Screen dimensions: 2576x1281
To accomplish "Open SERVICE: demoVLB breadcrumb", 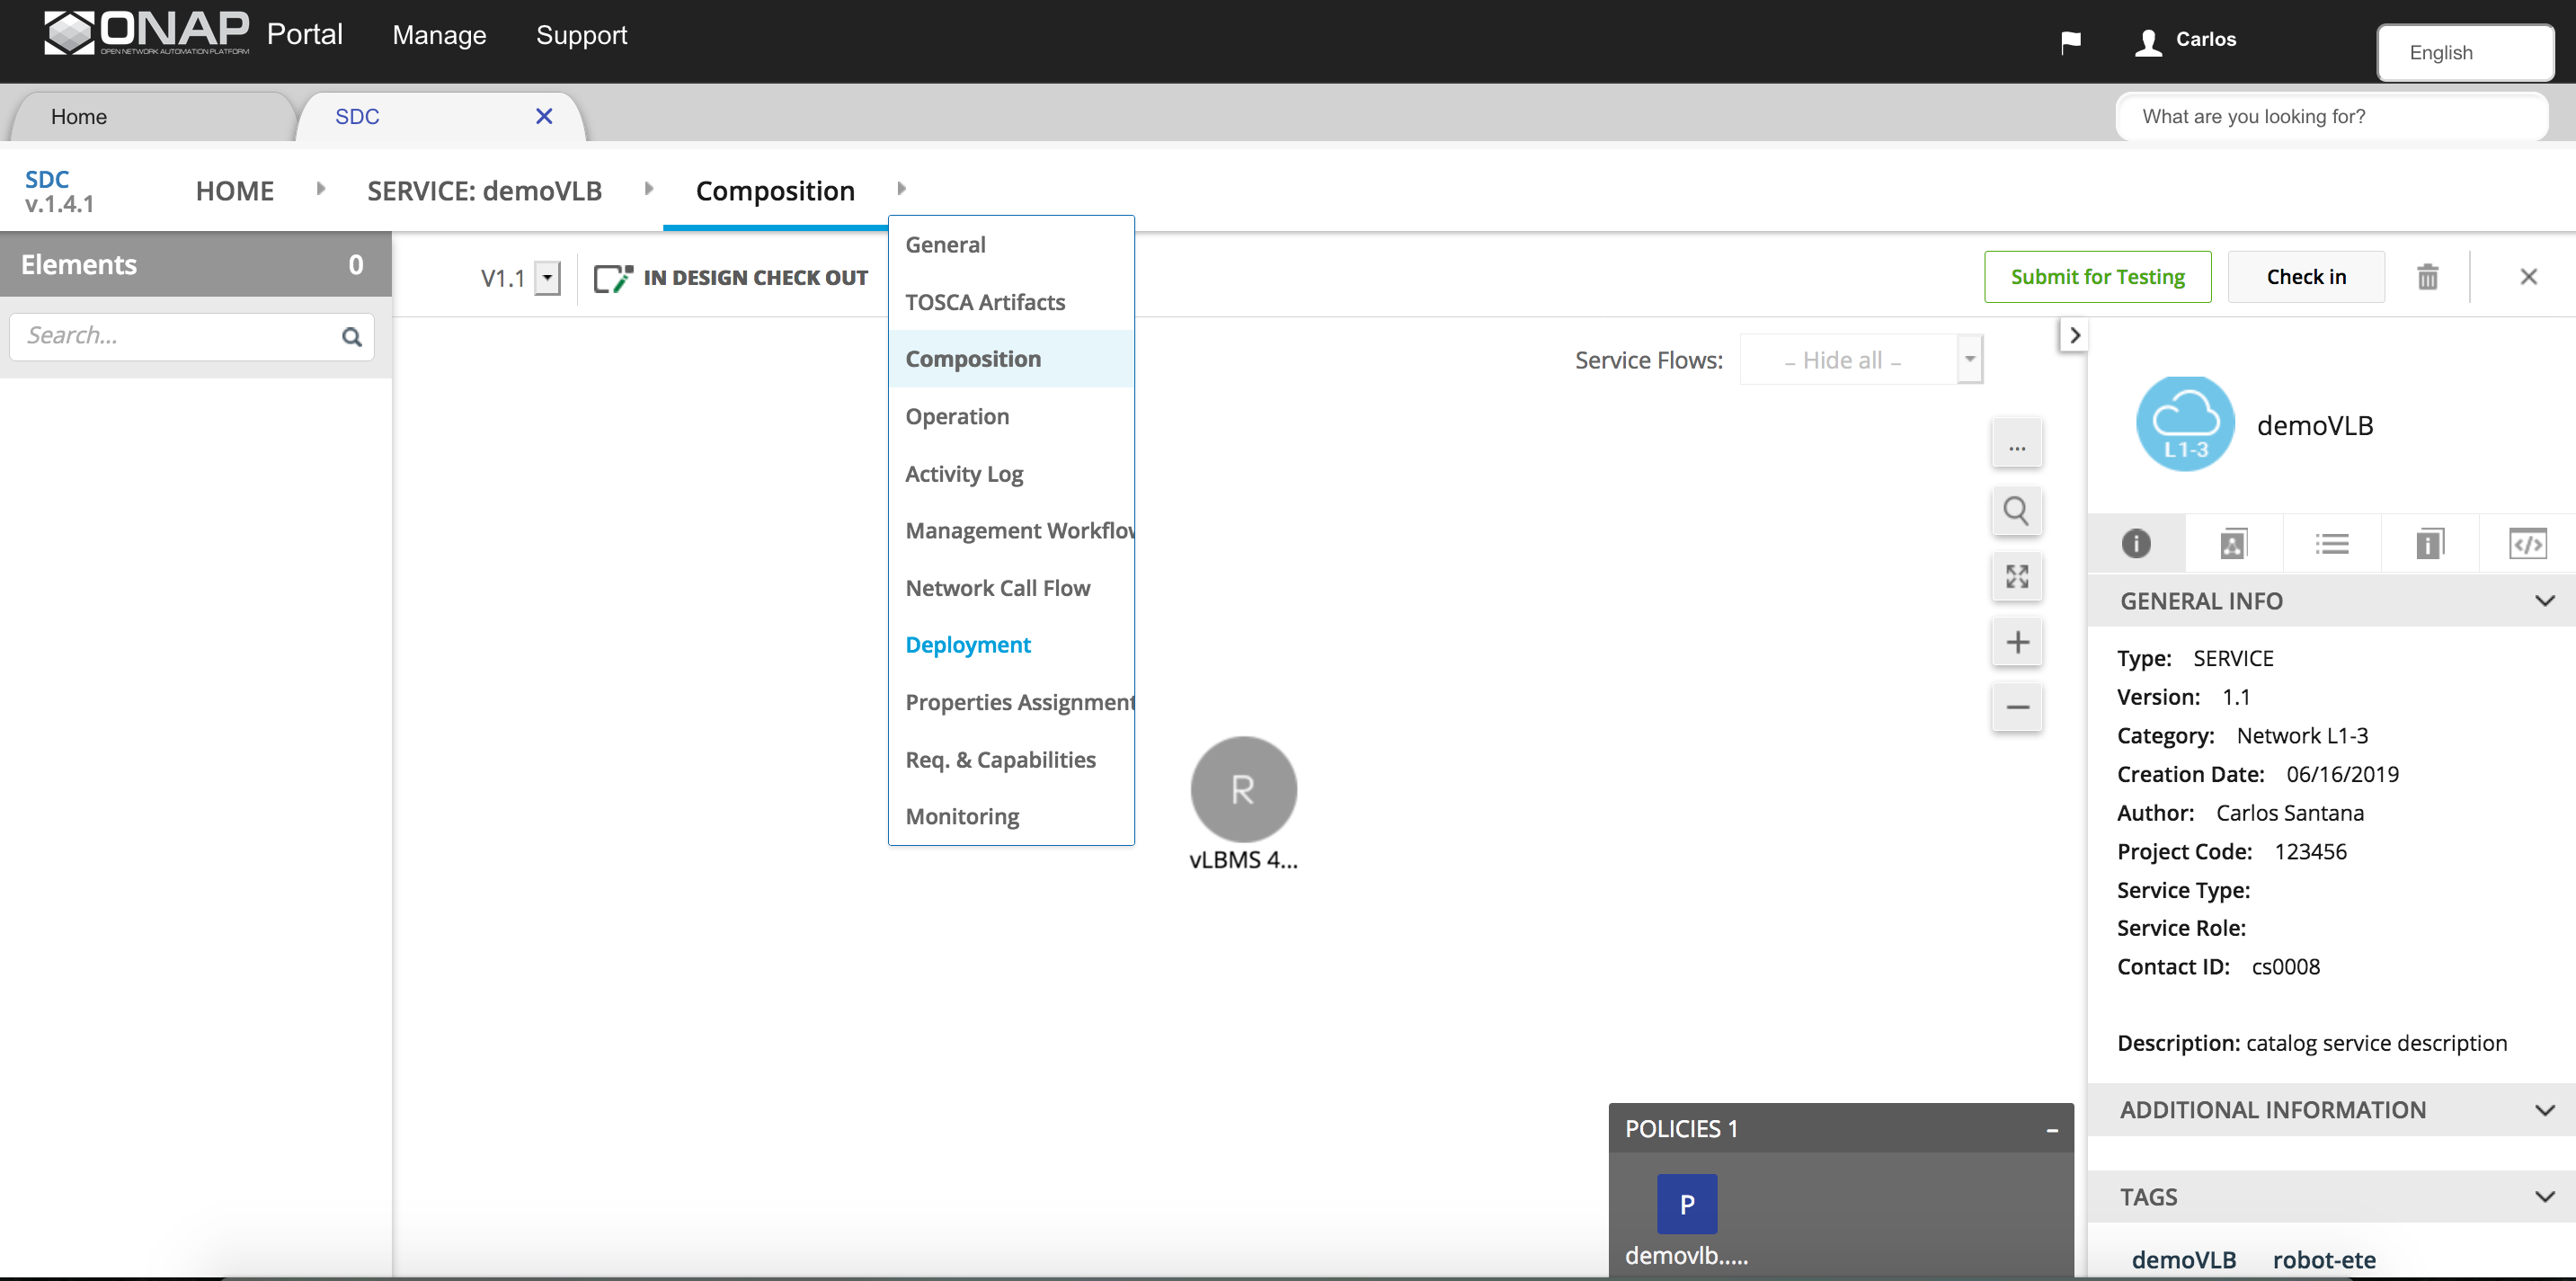I will 484,191.
